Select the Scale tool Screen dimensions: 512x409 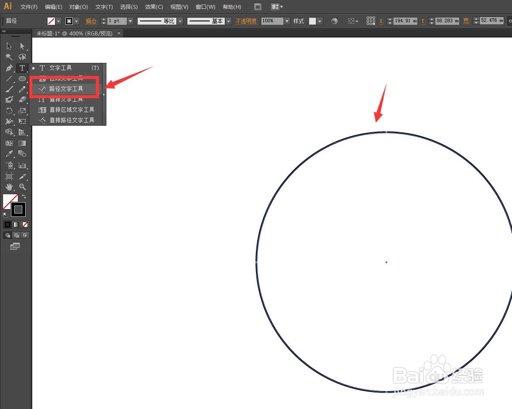tap(22, 111)
